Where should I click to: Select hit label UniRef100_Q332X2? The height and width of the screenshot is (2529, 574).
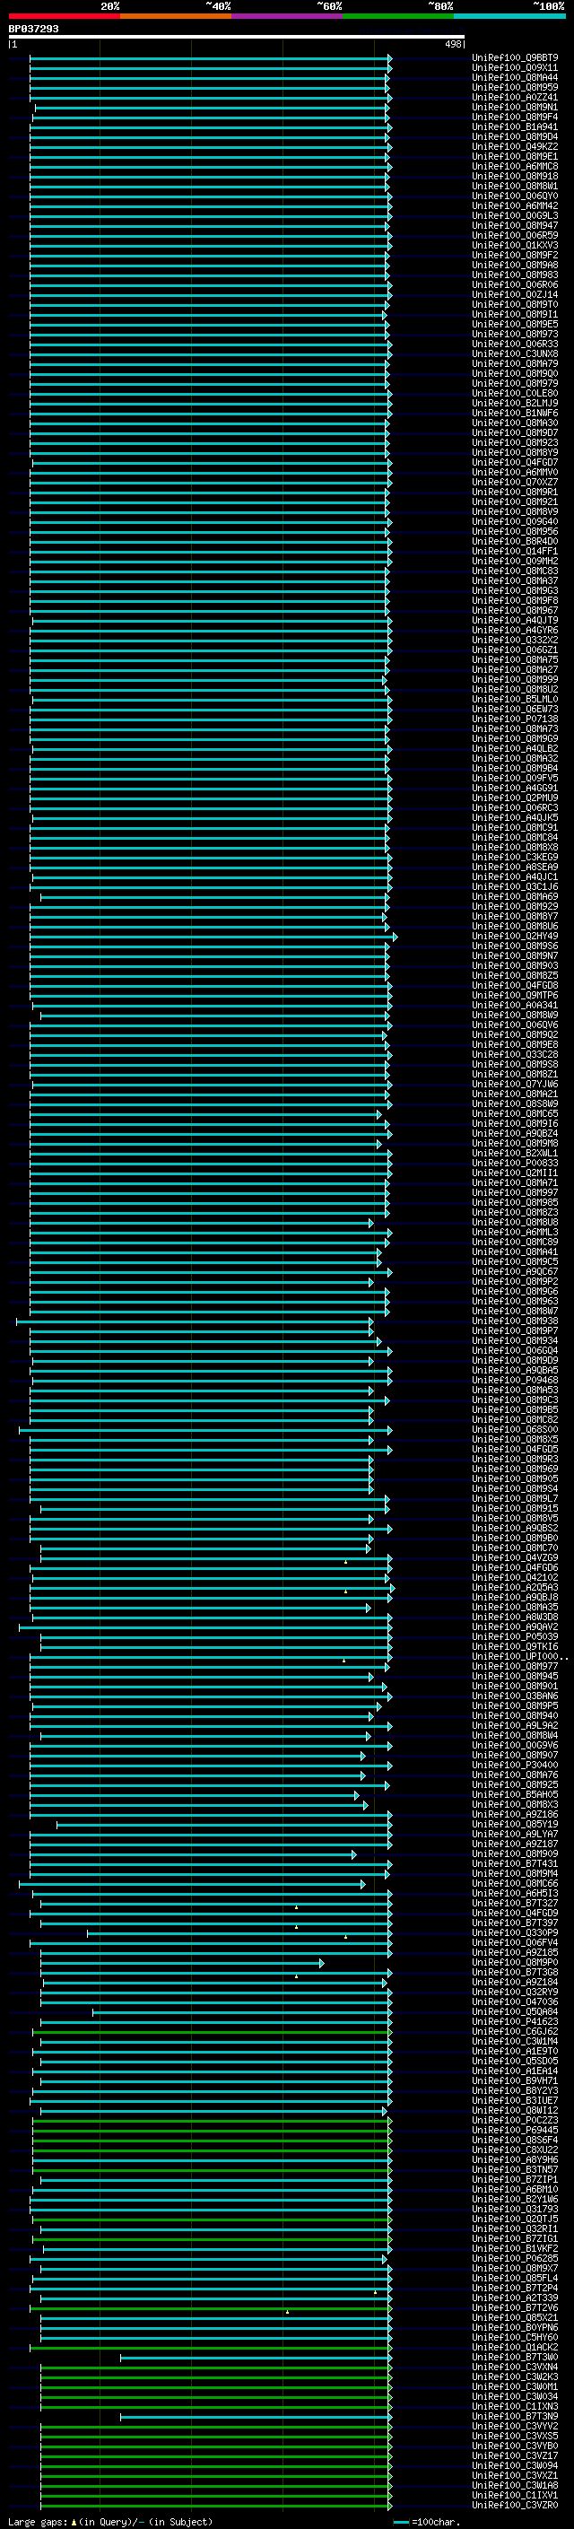click(x=514, y=641)
